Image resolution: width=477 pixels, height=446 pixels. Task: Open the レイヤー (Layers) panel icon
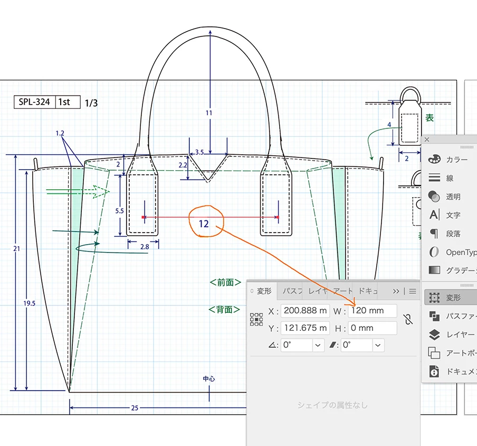click(x=434, y=334)
